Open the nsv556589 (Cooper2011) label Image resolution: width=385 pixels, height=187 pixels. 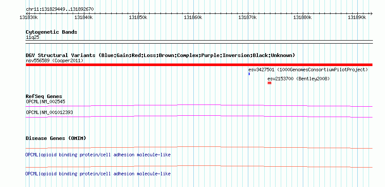[55, 60]
